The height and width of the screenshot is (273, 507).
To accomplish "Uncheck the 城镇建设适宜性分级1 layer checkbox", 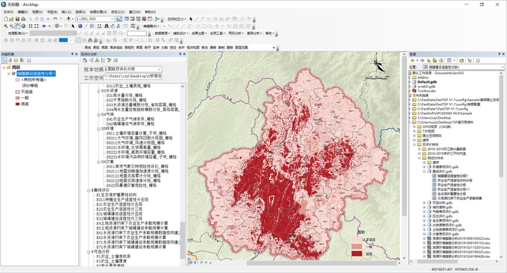I will [x=14, y=73].
